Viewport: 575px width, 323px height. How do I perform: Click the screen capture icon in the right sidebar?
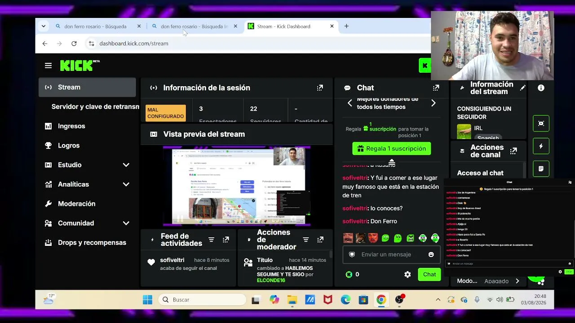coord(541,123)
